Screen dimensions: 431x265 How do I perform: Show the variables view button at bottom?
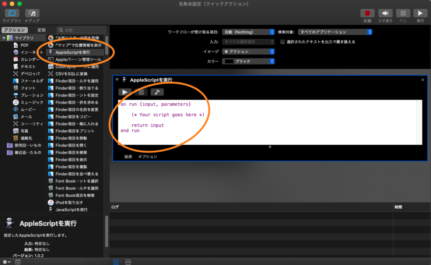pyautogui.click(x=128, y=262)
